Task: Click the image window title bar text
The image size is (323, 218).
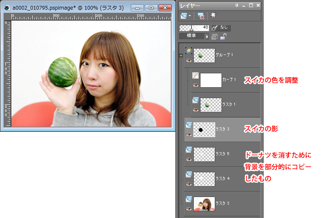Action: pos(68,8)
